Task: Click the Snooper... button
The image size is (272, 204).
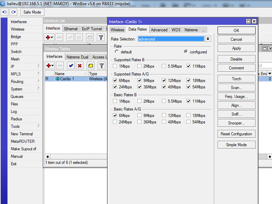Action: pyautogui.click(x=236, y=123)
